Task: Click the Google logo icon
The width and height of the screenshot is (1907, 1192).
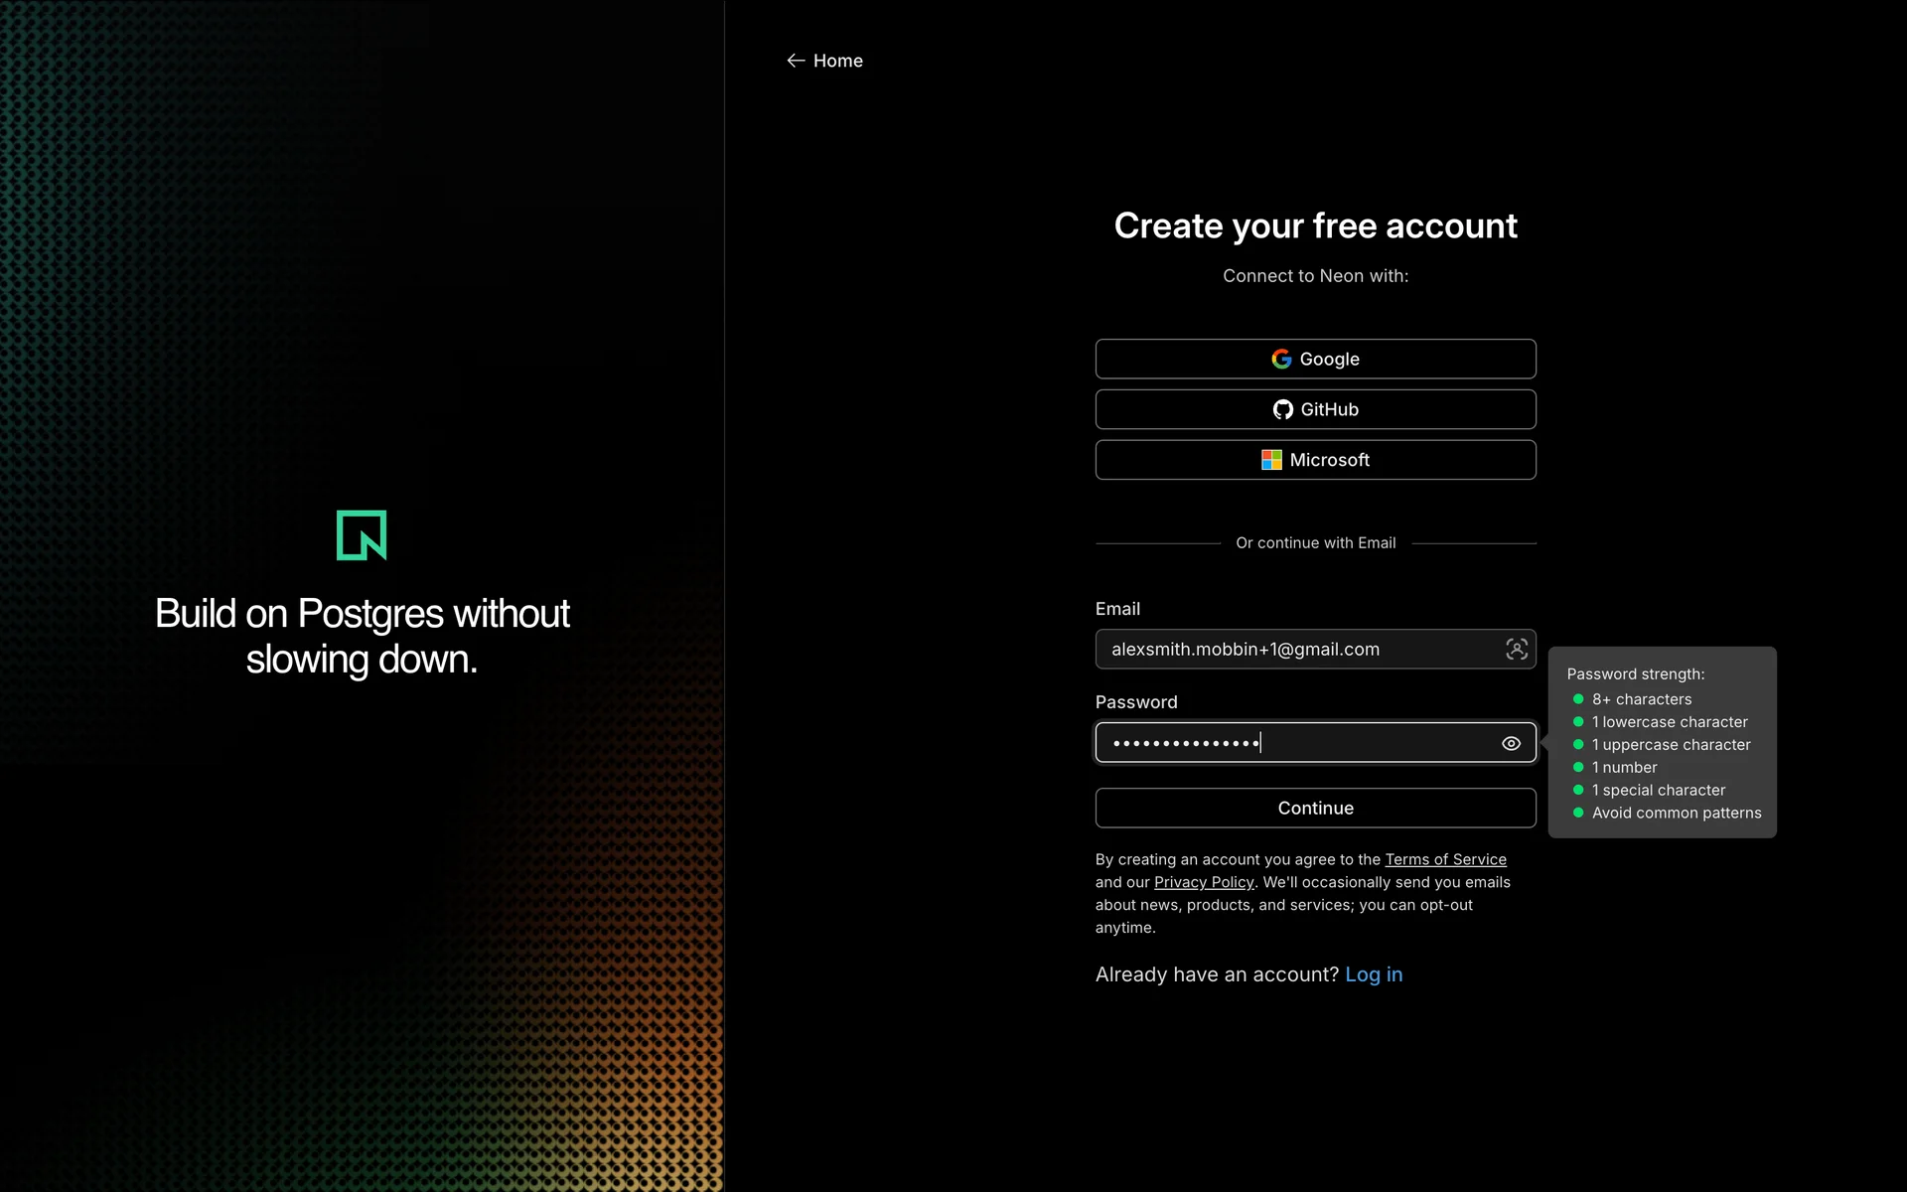Action: pyautogui.click(x=1281, y=359)
